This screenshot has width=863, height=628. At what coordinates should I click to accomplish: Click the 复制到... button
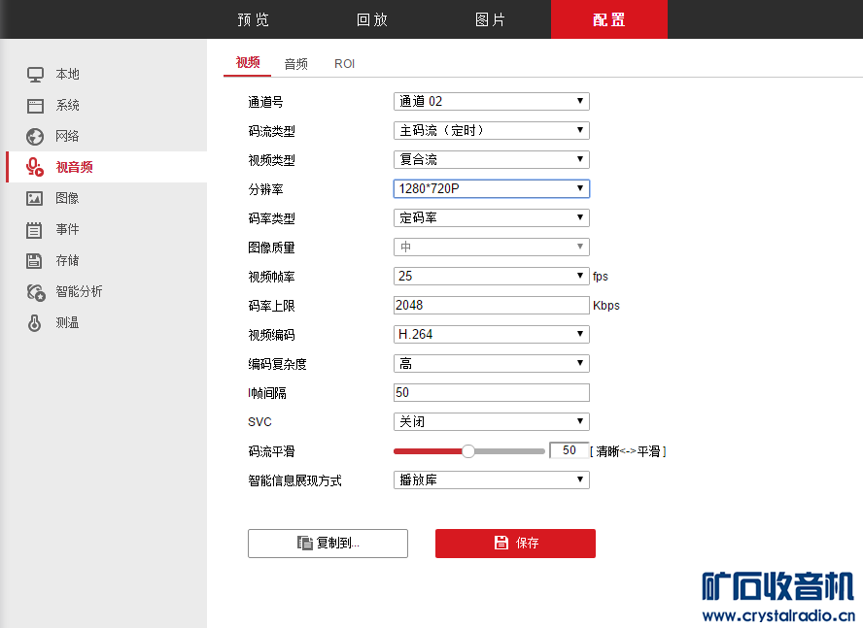[328, 544]
